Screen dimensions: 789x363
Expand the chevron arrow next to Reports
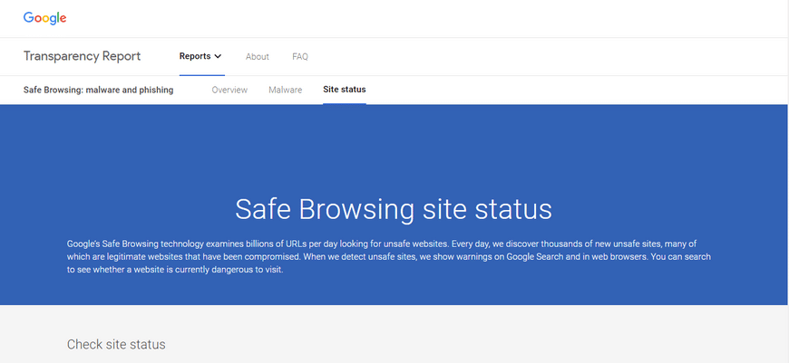(x=218, y=56)
